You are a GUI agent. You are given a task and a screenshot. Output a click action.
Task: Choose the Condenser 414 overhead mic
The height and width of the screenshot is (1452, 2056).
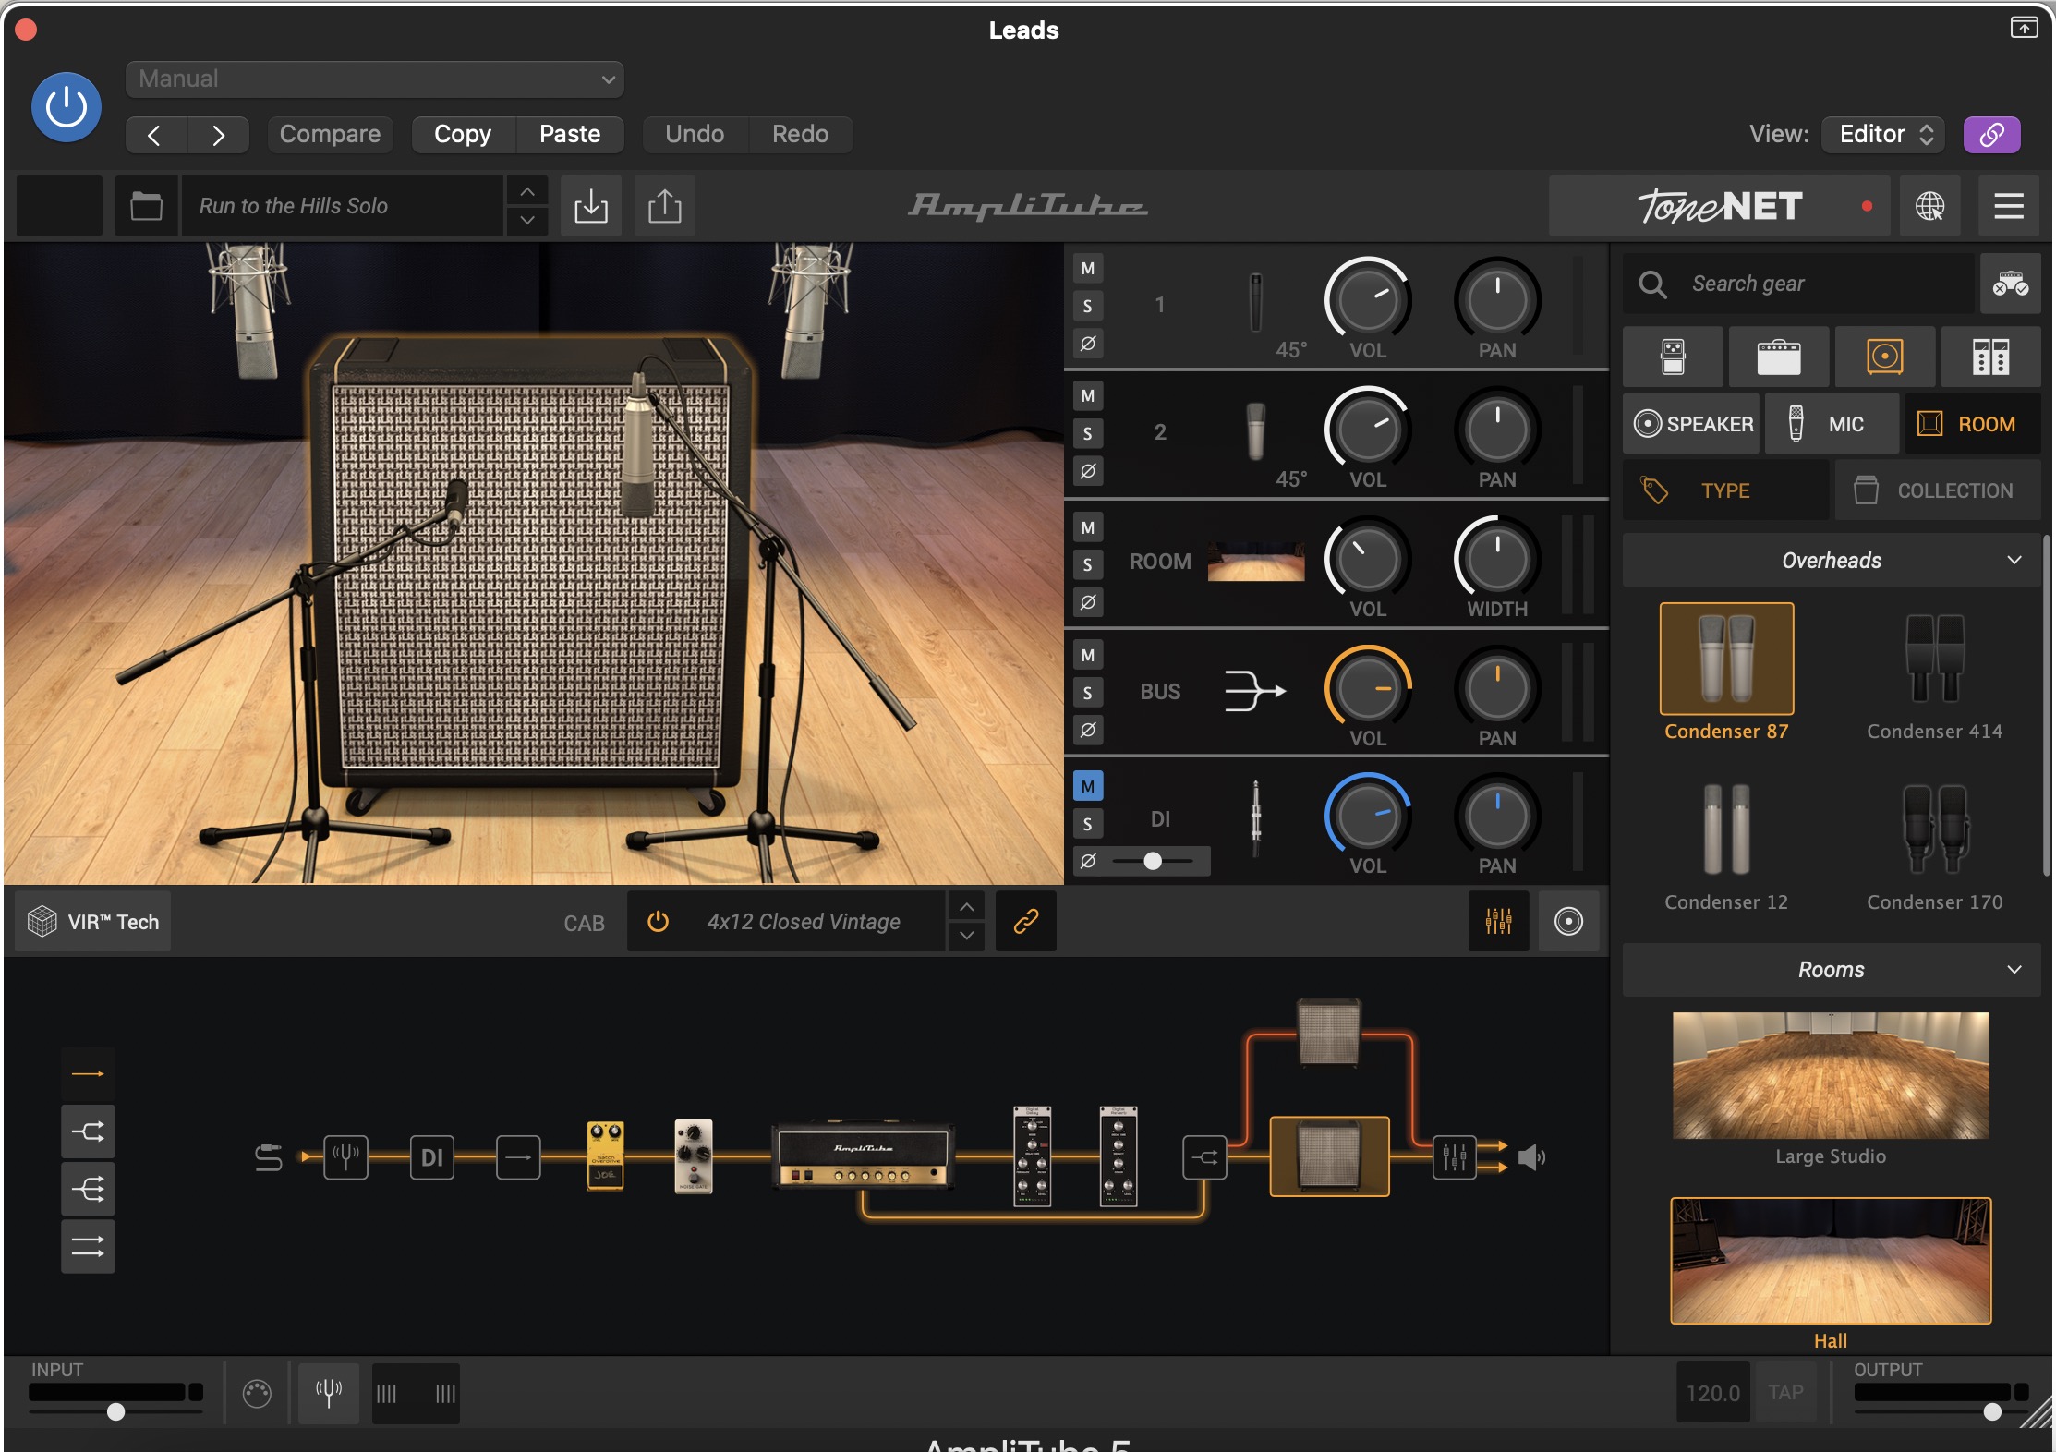coord(1934,660)
